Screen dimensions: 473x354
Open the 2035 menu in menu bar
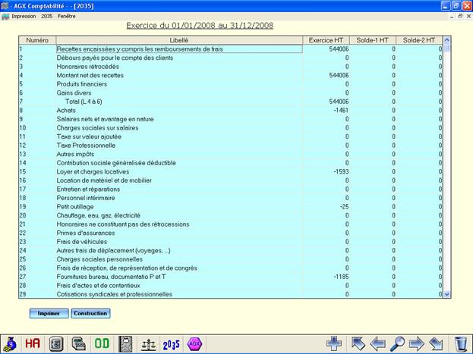[47, 15]
